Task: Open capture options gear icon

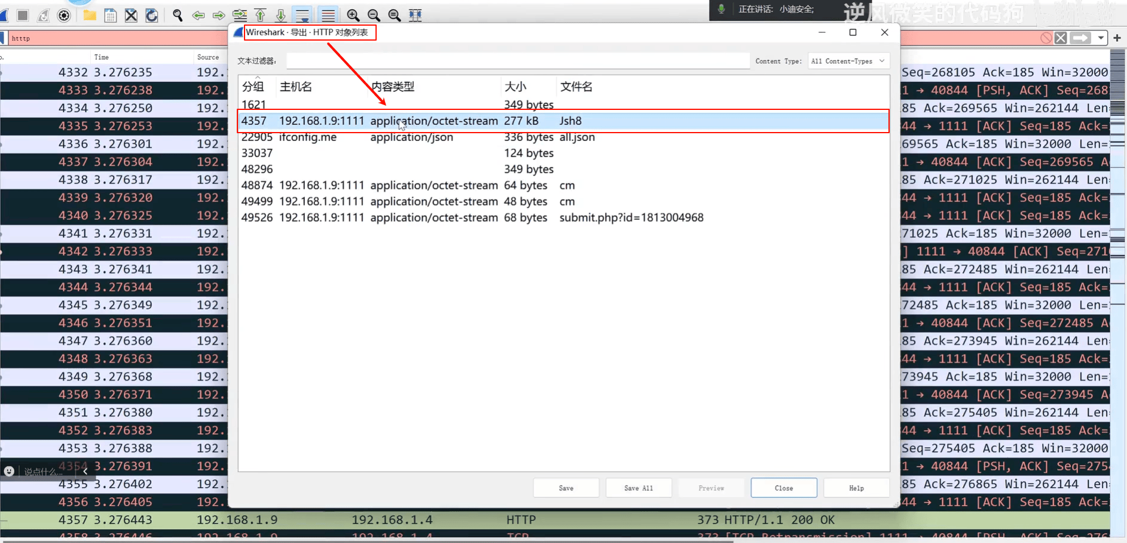Action: (x=64, y=15)
